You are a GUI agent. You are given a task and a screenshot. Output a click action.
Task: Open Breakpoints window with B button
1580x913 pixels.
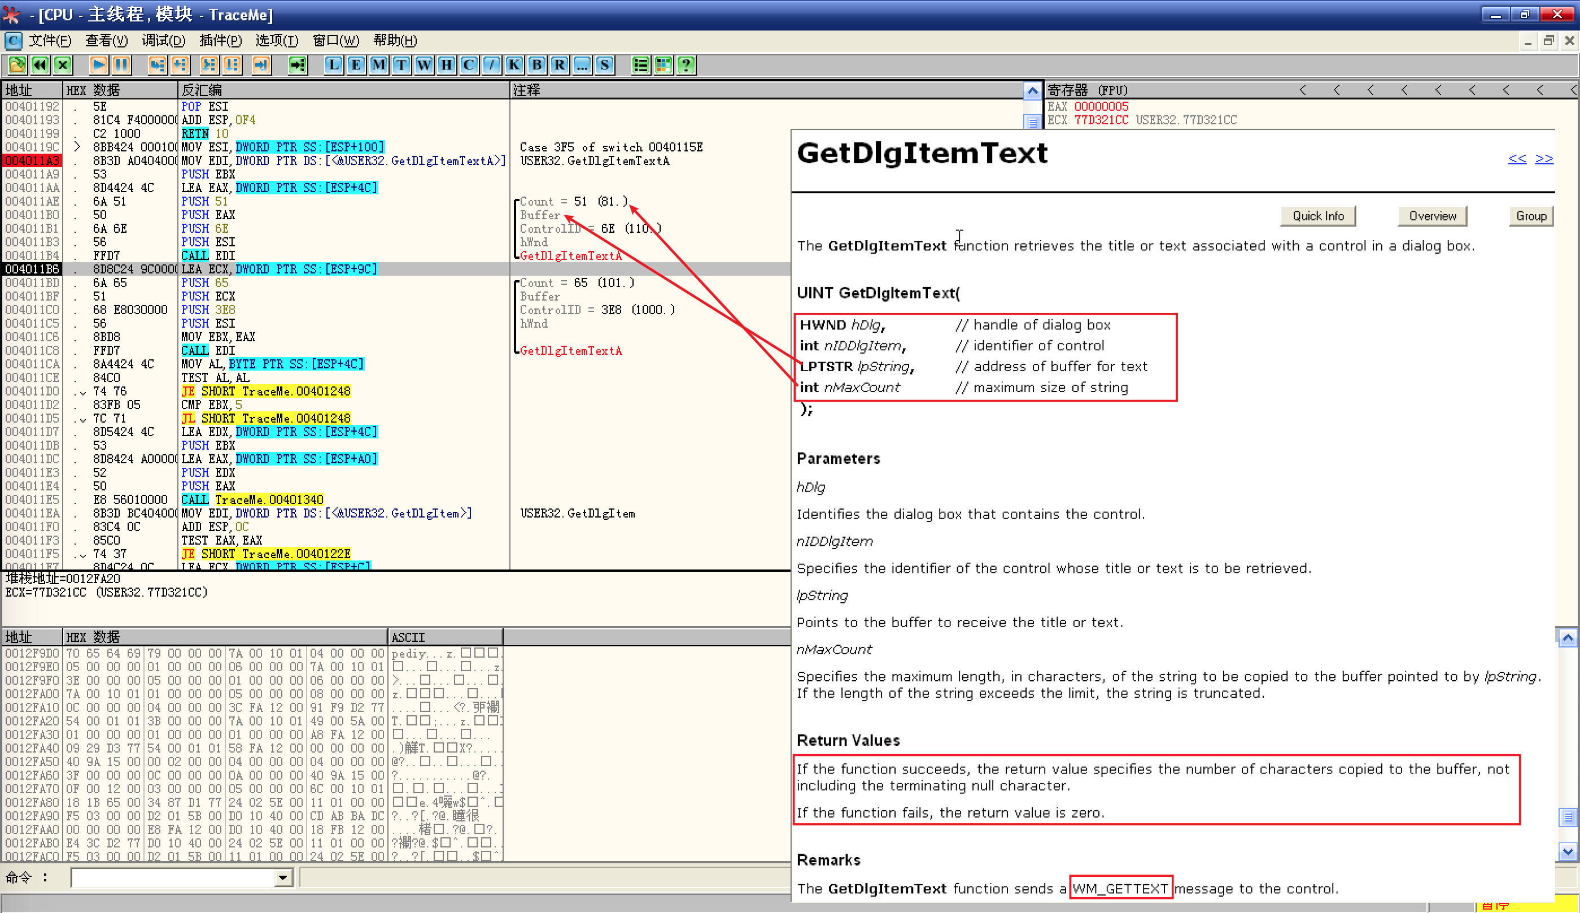pyautogui.click(x=536, y=64)
